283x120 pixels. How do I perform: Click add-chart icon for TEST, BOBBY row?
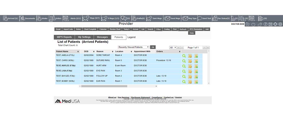196,82
